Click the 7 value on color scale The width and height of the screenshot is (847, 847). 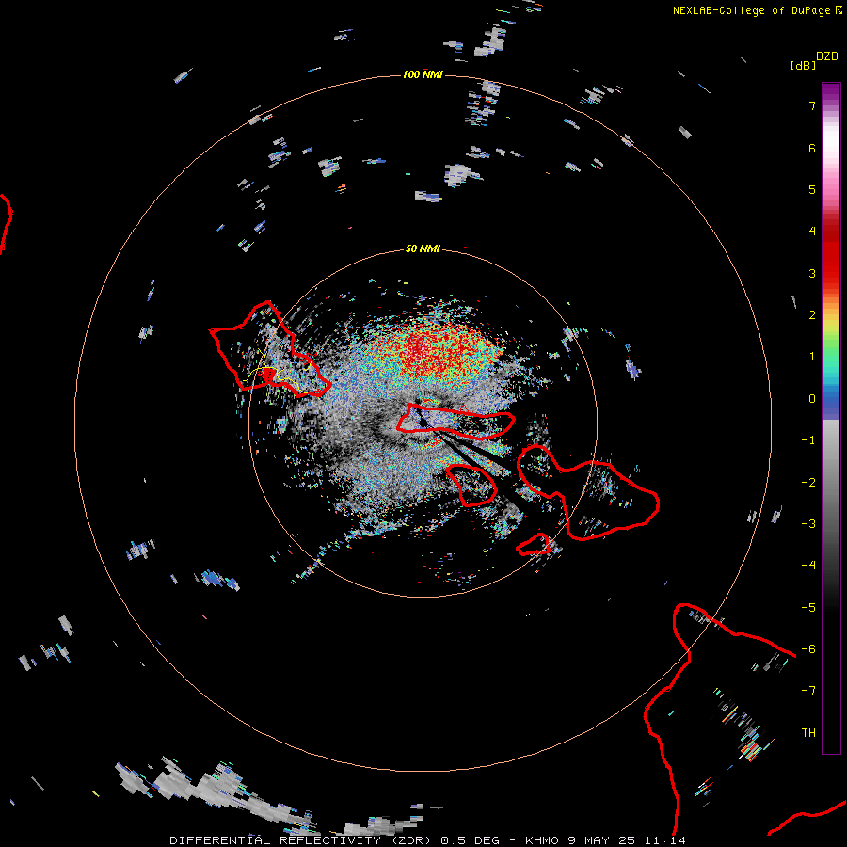tap(812, 105)
